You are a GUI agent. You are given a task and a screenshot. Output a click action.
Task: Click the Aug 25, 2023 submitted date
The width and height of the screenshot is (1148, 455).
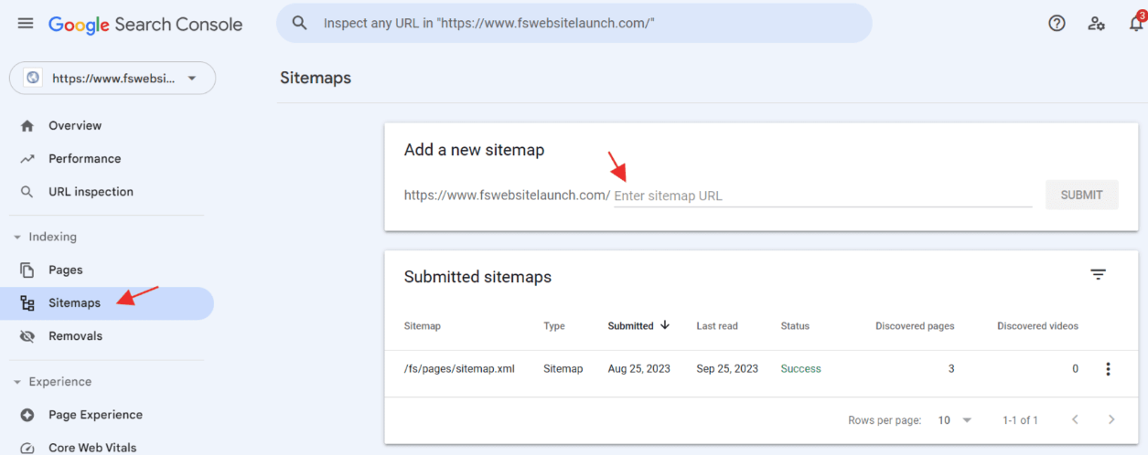638,369
